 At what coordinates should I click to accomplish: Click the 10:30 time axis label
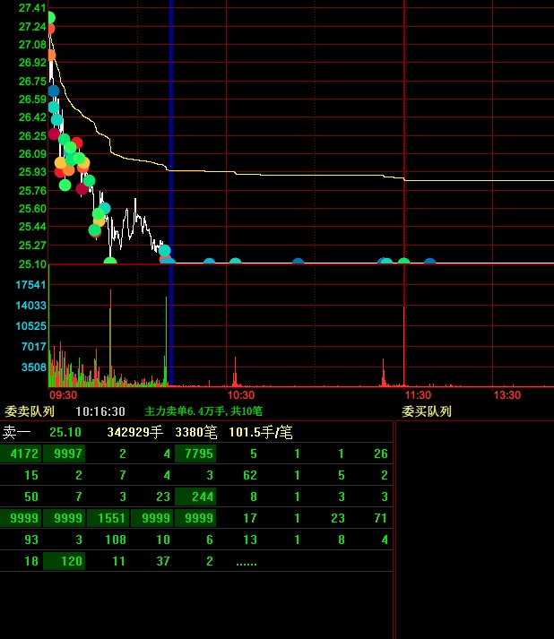(241, 394)
